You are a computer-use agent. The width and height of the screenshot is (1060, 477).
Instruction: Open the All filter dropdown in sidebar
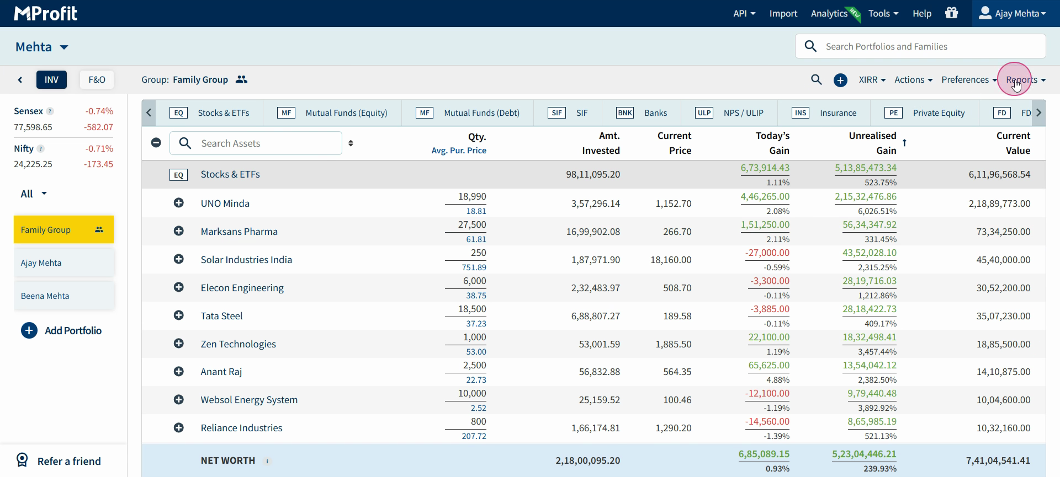pos(34,194)
